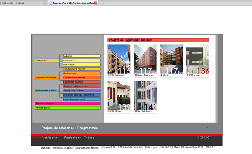This screenshot has width=252, height=154.
Task: Open the Théorie menu
Action: [x=89, y=138]
